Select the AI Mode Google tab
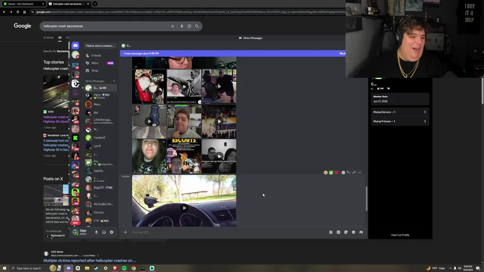 [48, 38]
